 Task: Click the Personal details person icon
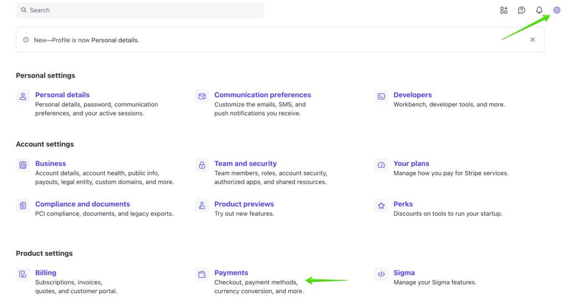pos(23,96)
